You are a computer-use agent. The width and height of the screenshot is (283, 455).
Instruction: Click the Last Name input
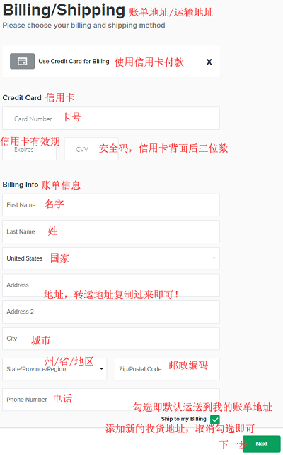(x=111, y=231)
